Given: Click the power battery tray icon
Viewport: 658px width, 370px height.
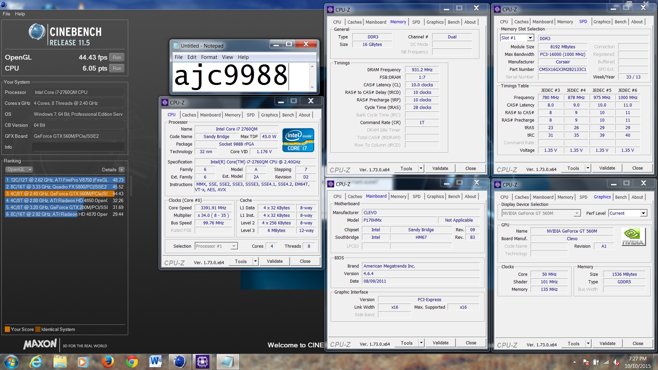Looking at the screenshot, I should [x=596, y=362].
